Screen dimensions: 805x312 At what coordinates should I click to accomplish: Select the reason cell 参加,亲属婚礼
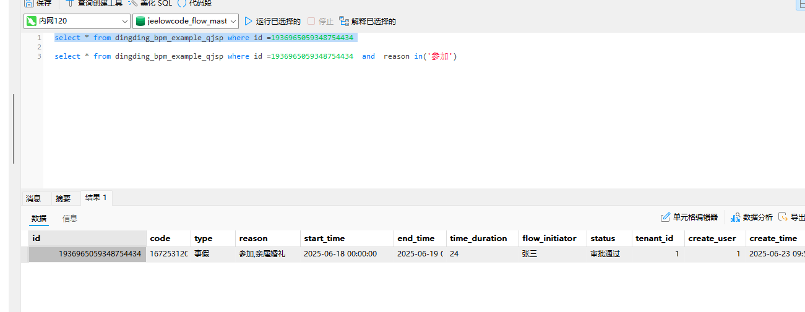(x=267, y=254)
